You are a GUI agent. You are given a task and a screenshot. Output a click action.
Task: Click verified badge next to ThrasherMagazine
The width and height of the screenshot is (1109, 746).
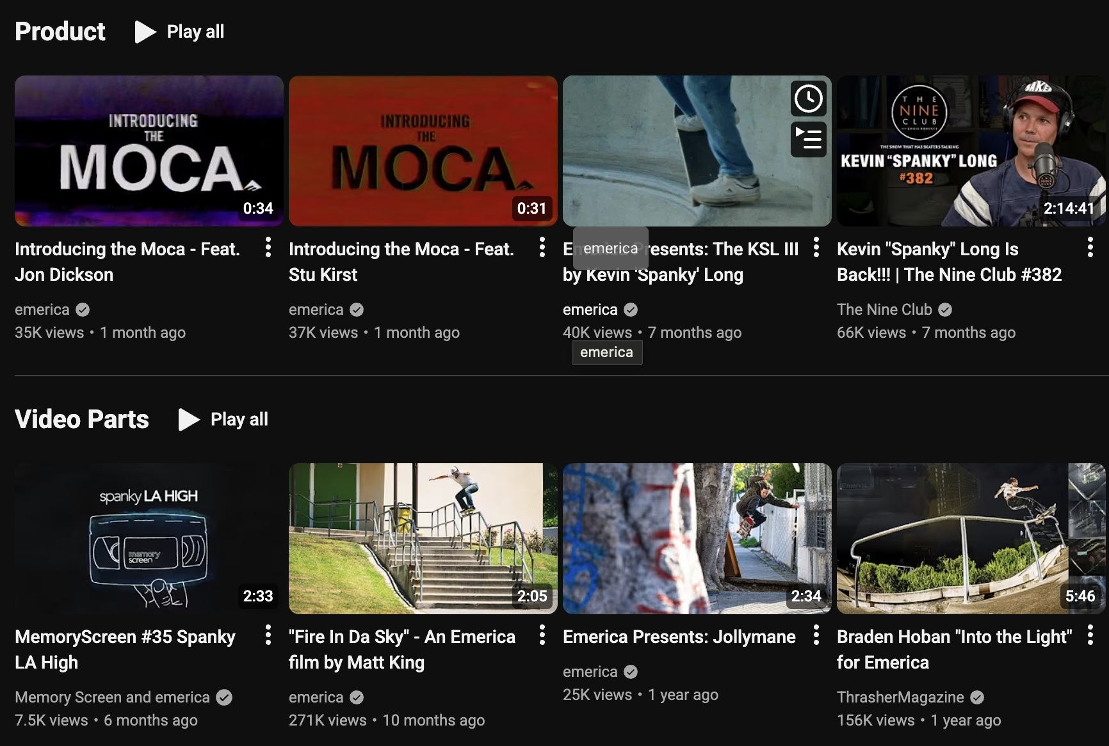(977, 697)
